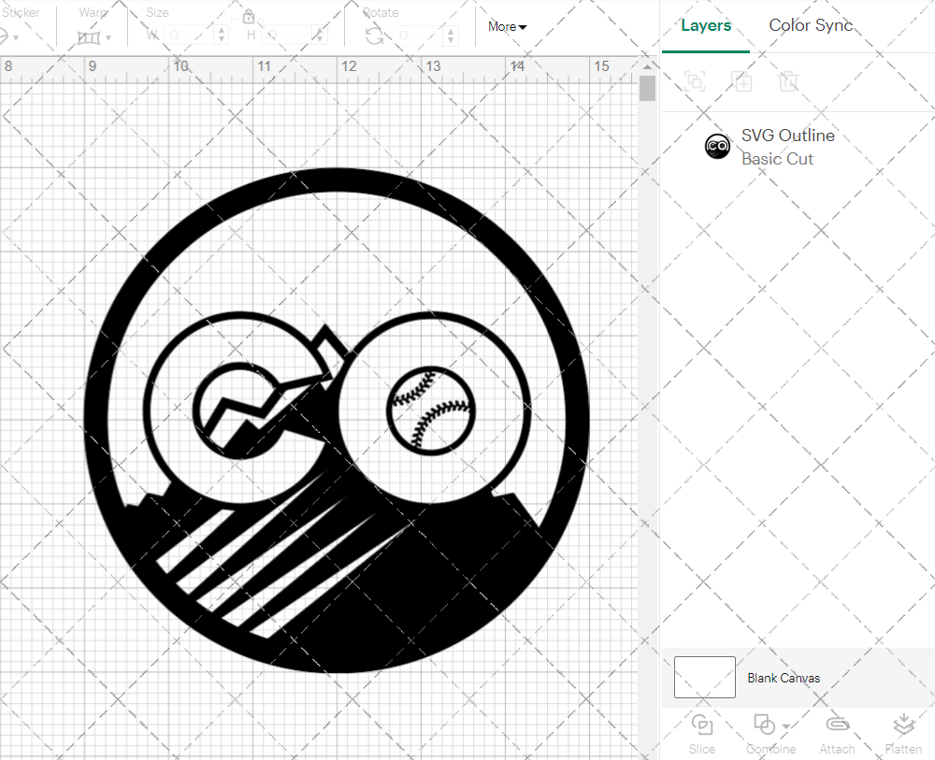
Task: Toggle the size aspect ratio lock
Action: tap(249, 17)
